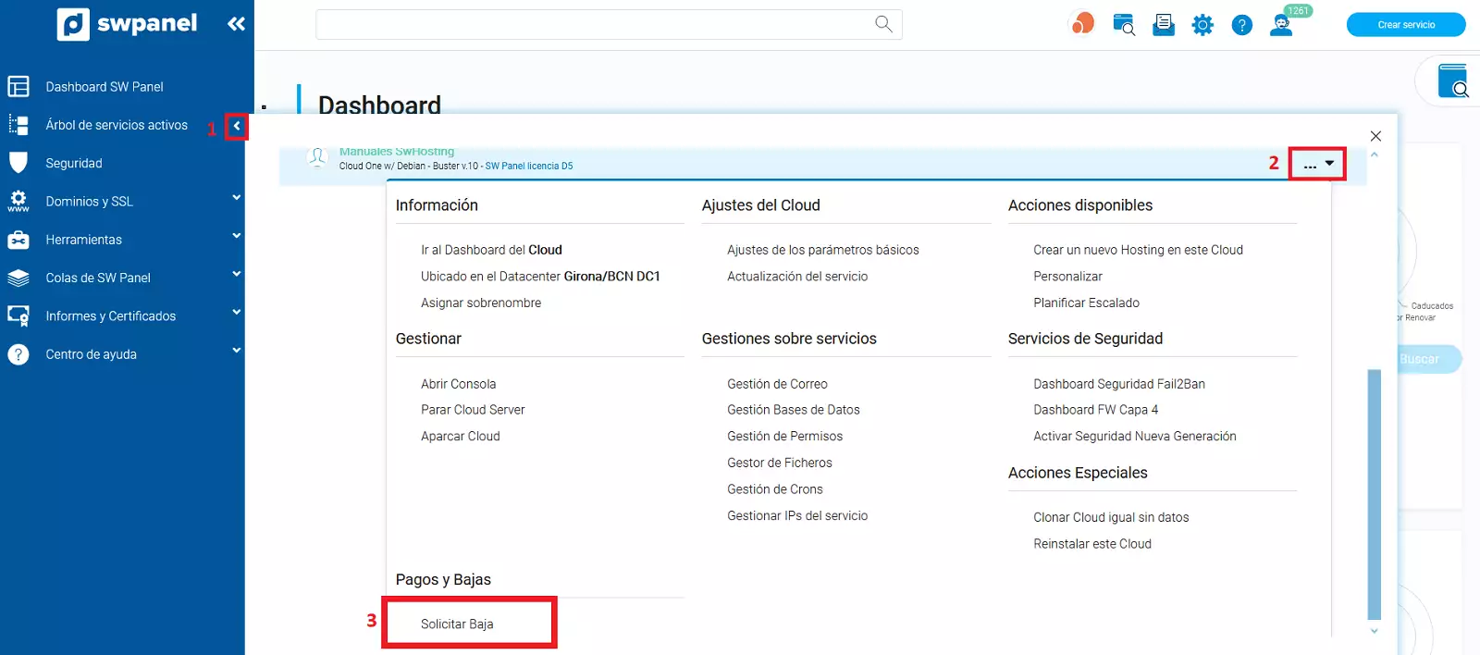Image resolution: width=1480 pixels, height=655 pixels.
Task: Click the orange chat bubble icon
Action: (x=1082, y=24)
